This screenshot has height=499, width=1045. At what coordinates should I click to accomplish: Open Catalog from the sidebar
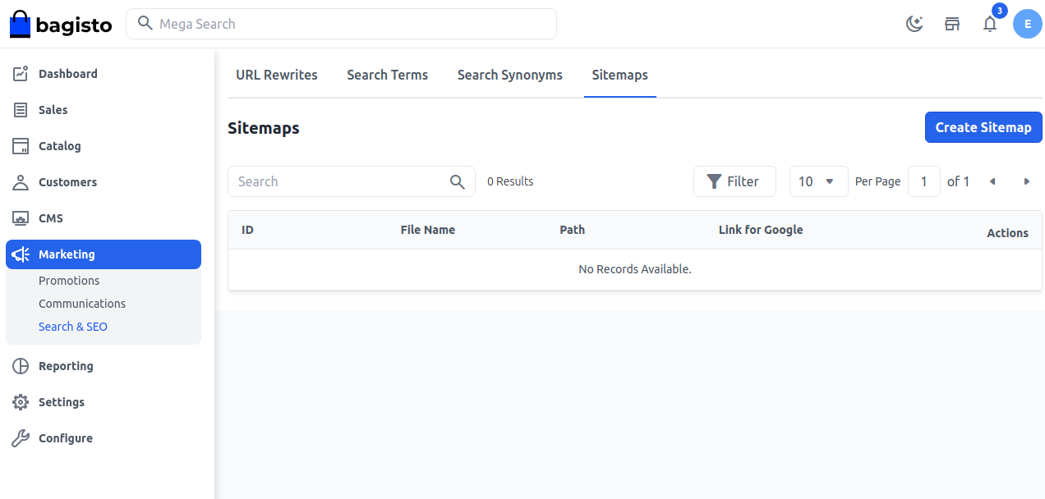[21, 145]
